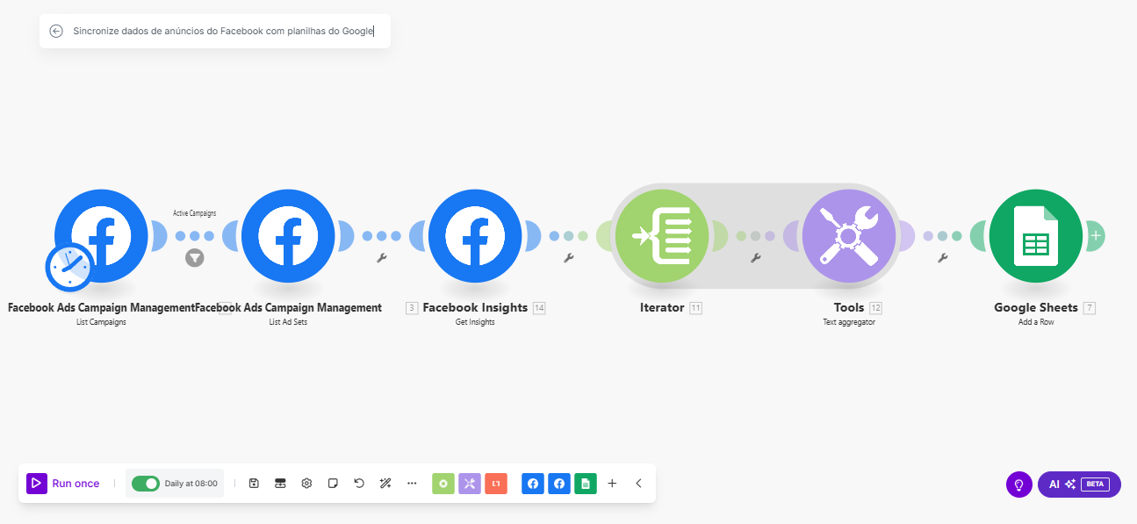Click the Text aggregator subtitle text
The width and height of the screenshot is (1137, 524).
pos(849,322)
